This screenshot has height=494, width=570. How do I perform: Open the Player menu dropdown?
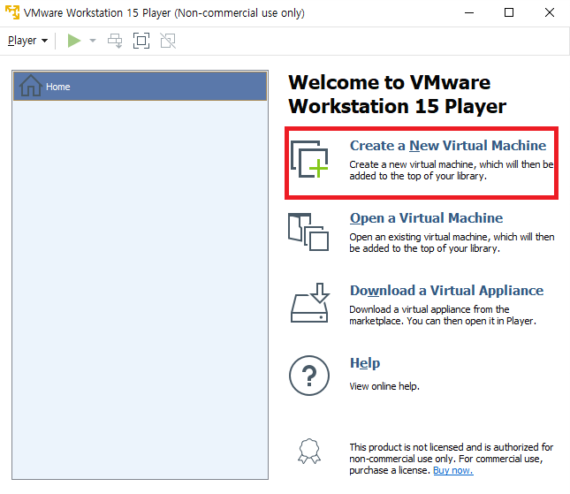pos(28,41)
